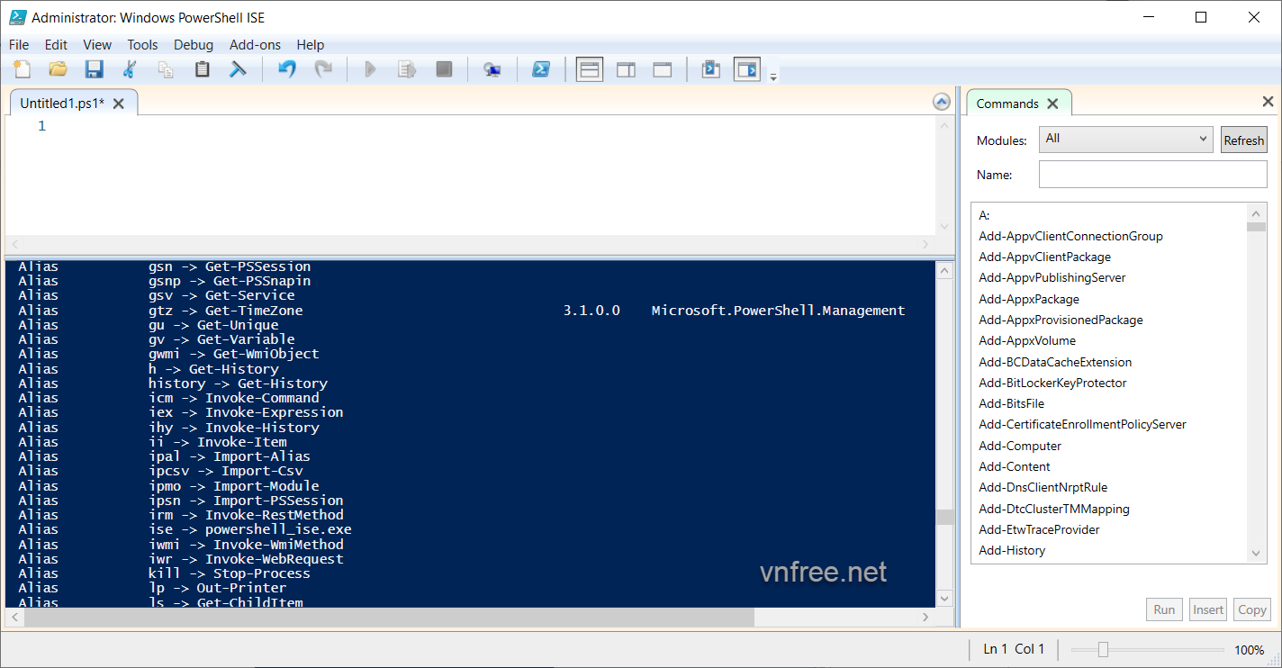
Task: Save the script with the floppy disk icon
Action: (94, 69)
